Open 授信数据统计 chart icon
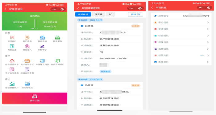The height and width of the screenshot is (115, 216). pyautogui.click(x=12, y=84)
